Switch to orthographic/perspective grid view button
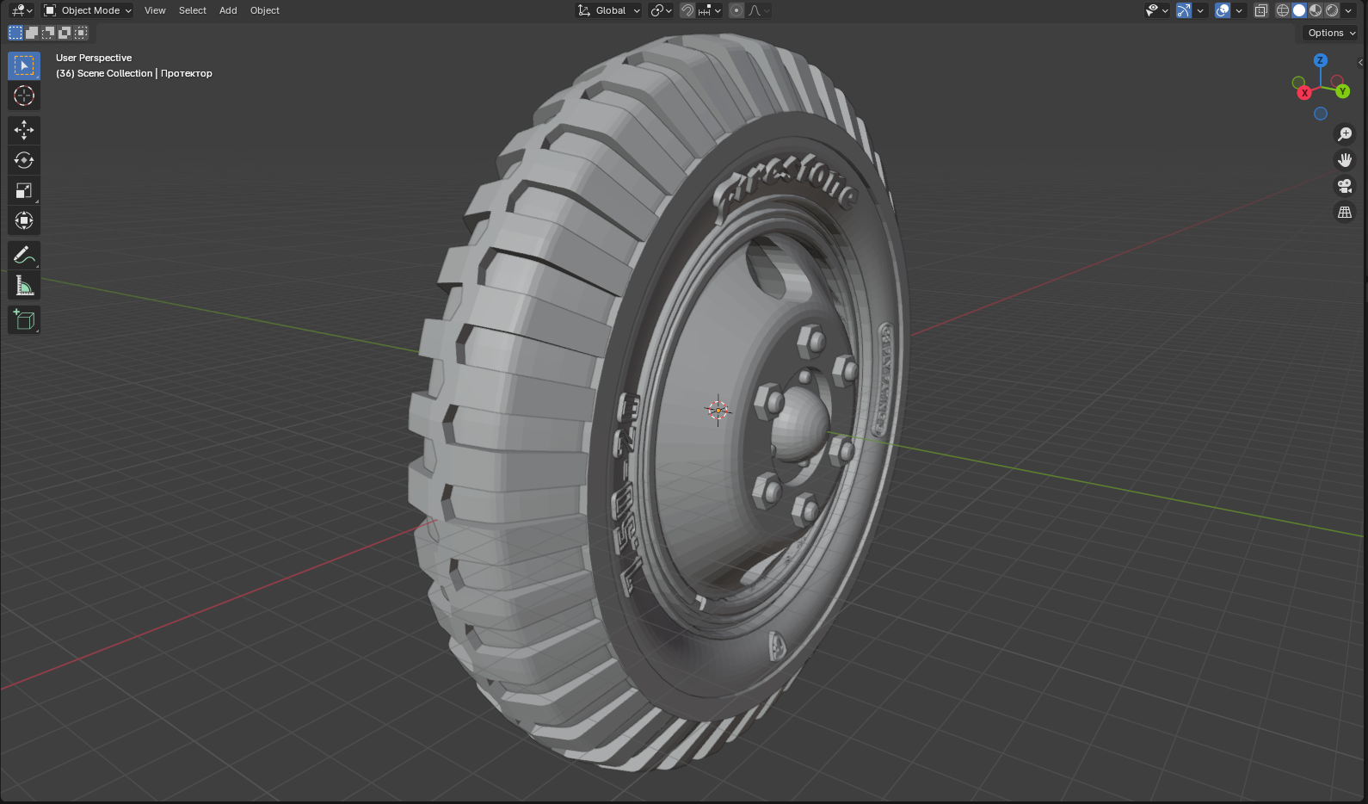The width and height of the screenshot is (1368, 804). (x=1344, y=212)
